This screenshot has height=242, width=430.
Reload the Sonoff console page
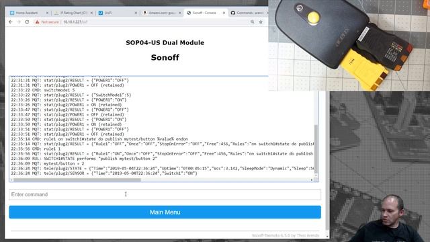pos(27,22)
